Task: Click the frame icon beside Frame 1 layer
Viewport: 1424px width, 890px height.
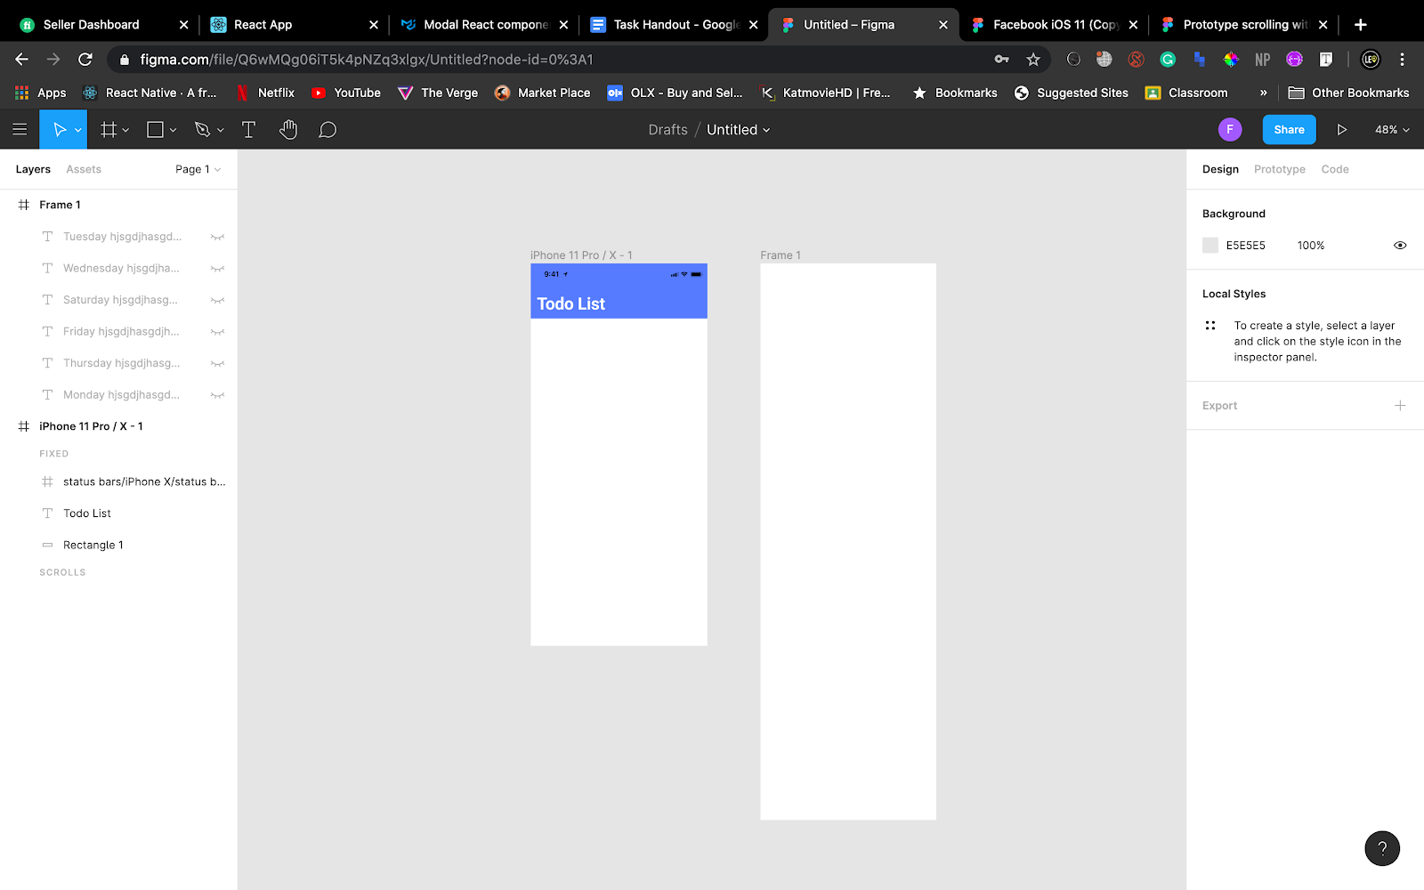Action: pos(24,205)
